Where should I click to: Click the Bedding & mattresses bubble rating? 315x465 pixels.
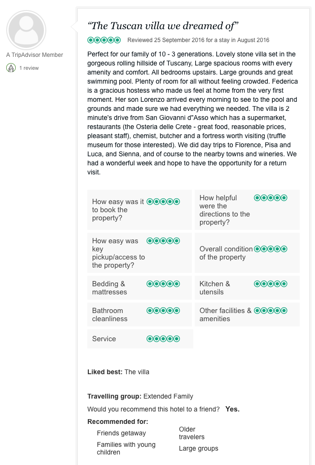coord(163,284)
